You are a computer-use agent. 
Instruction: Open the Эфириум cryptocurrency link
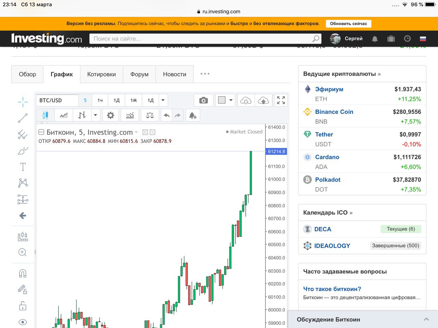329,89
